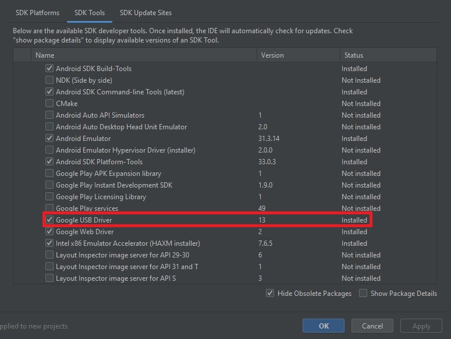Screen dimensions: 451x339
Task: Uncheck Android SDK Build-Tools checkbox
Action: [x=49, y=69]
